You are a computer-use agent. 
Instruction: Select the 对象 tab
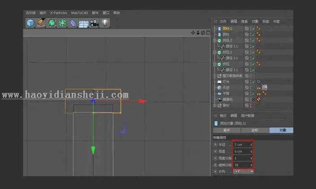tap(281, 130)
